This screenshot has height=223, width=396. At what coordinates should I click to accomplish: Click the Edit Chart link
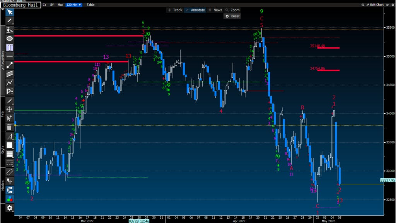(x=375, y=5)
